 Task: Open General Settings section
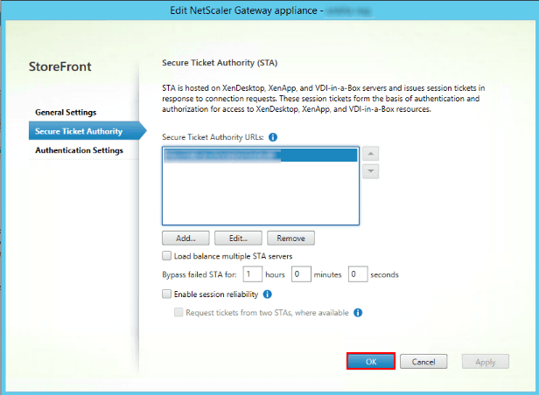66,112
